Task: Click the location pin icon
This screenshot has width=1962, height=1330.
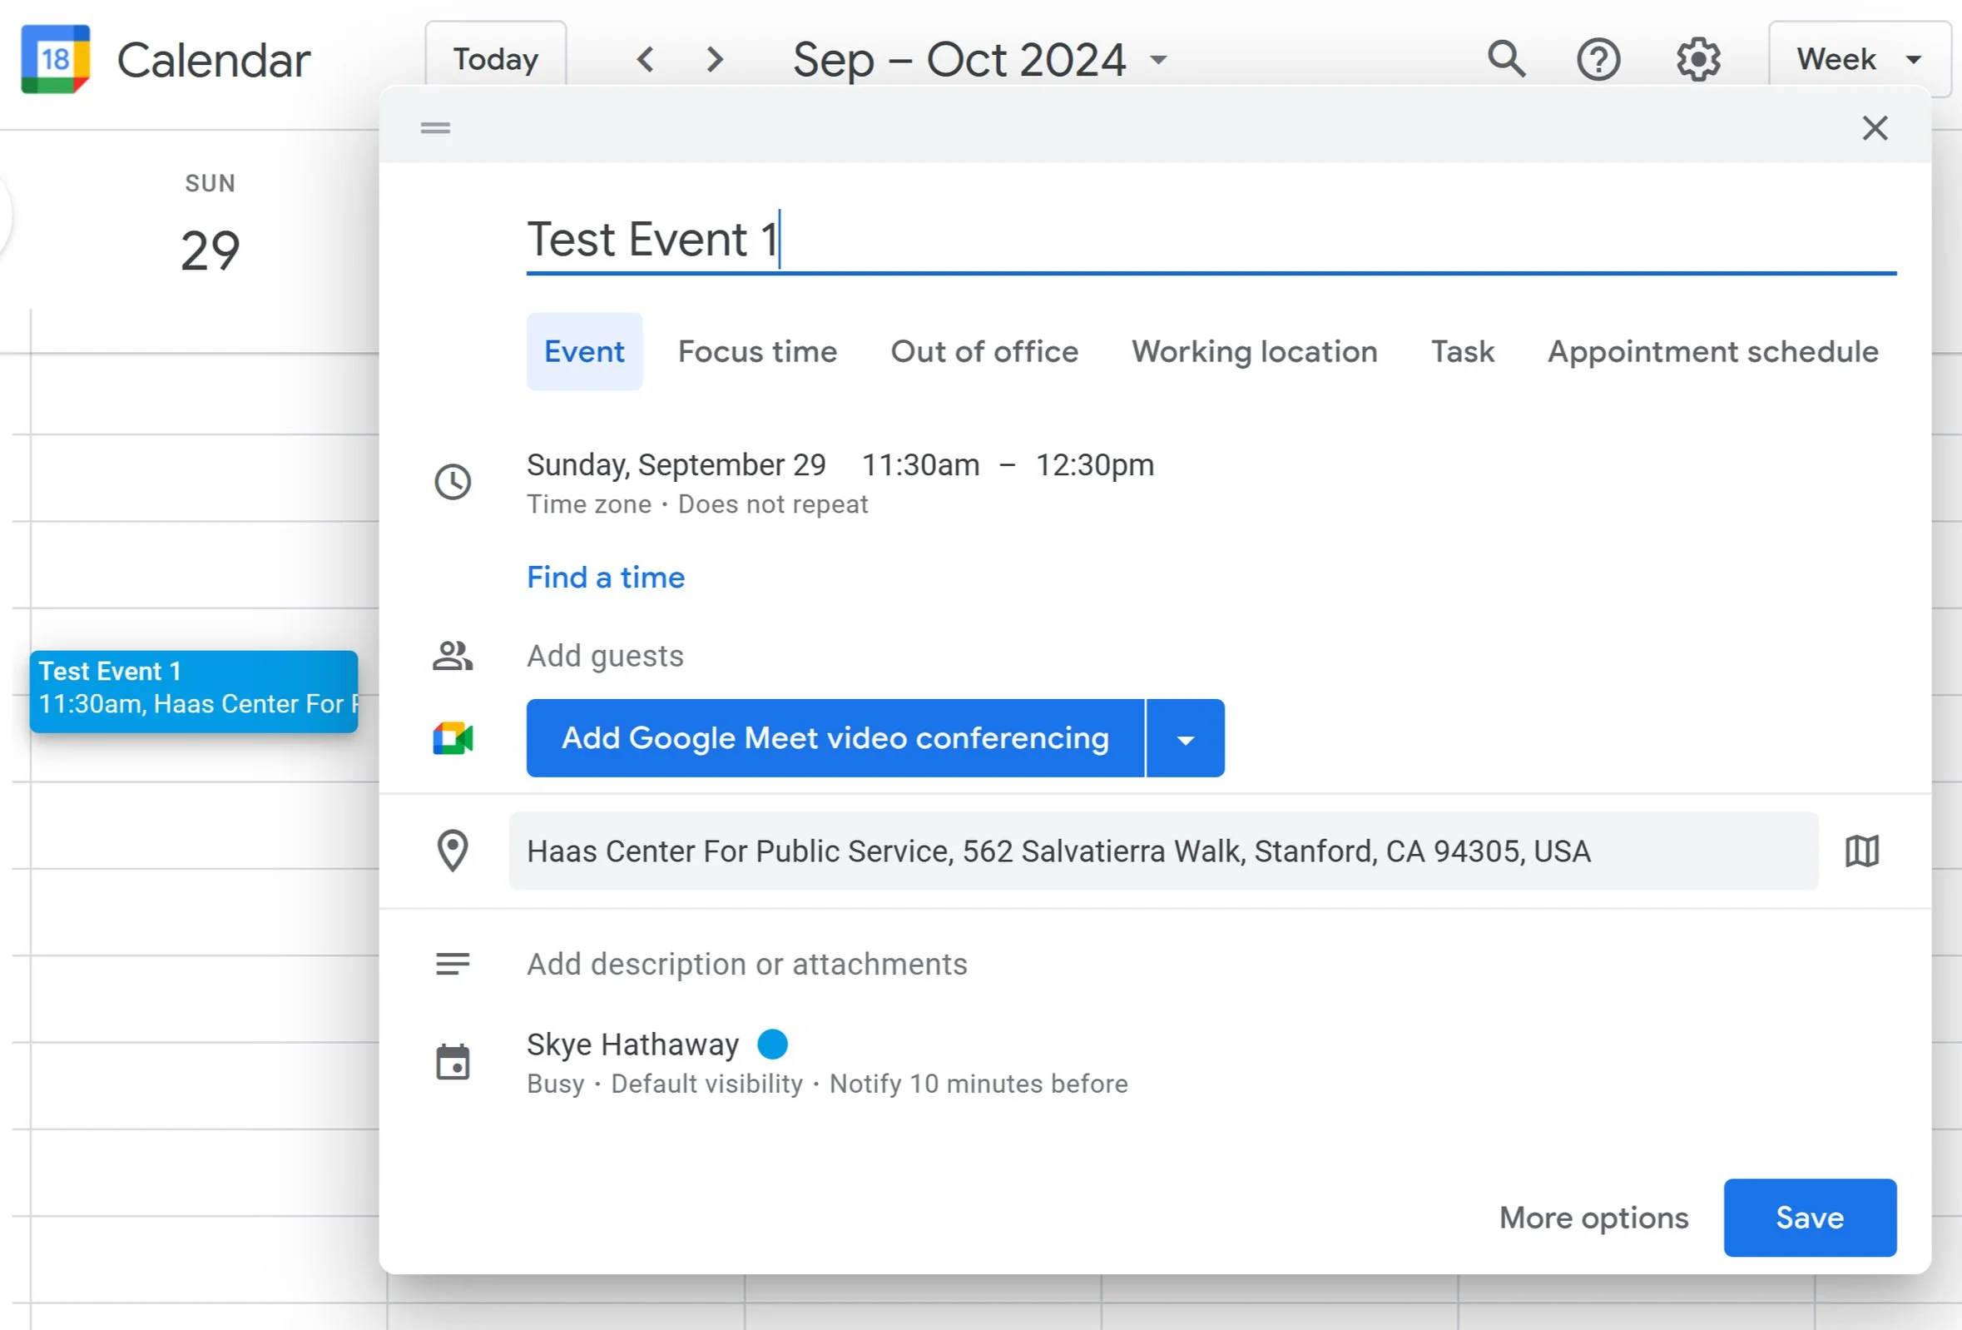Action: [x=453, y=851]
